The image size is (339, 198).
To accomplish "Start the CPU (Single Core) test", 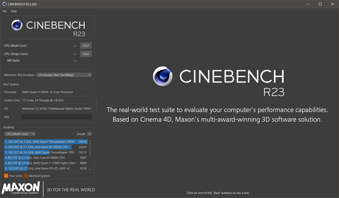I will pyautogui.click(x=86, y=54).
